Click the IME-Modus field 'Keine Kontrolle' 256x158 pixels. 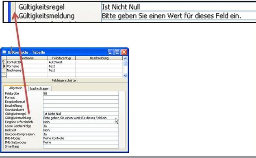click(x=81, y=138)
